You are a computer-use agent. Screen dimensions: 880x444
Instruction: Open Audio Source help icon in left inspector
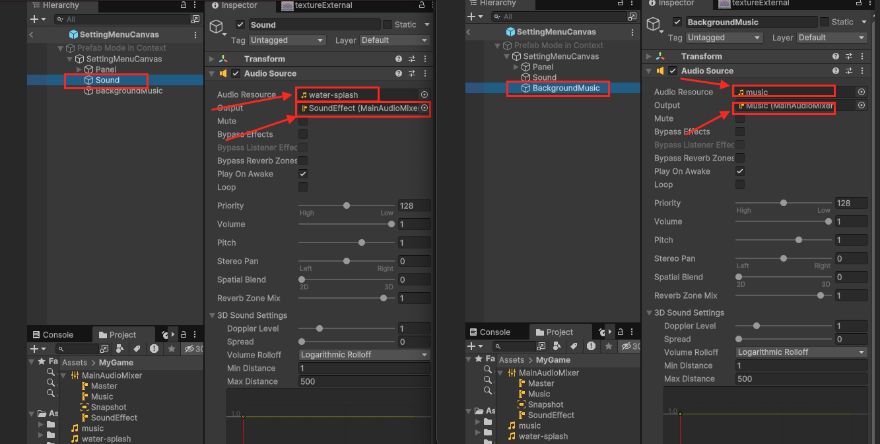[x=399, y=73]
